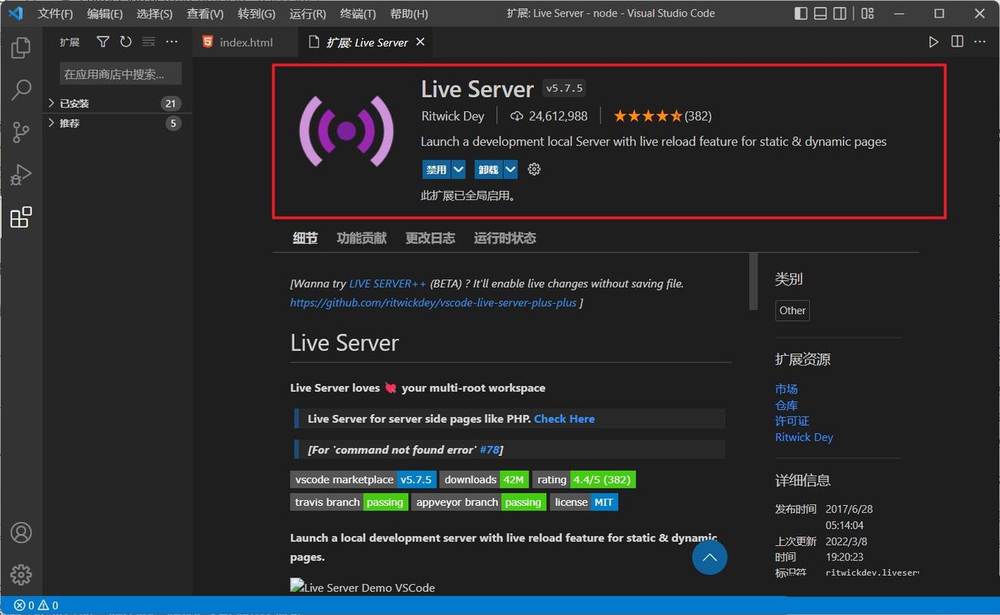The image size is (1000, 615).
Task: Click the LIVE SERVER++ link
Action: click(x=387, y=283)
